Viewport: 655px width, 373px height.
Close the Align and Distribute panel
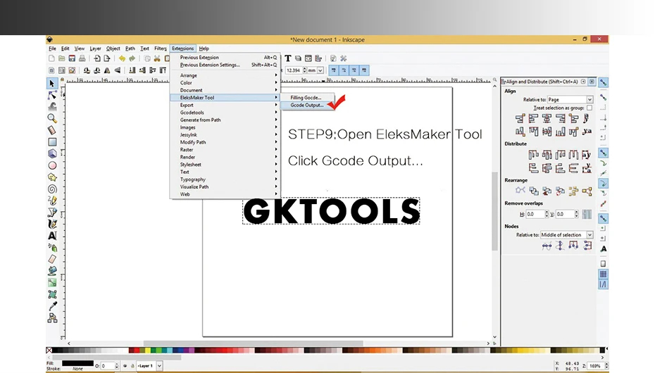(x=592, y=82)
